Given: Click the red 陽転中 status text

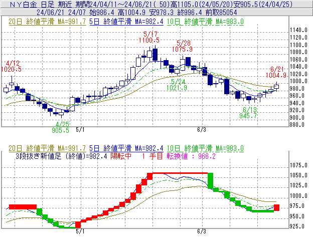Looking at the screenshot, I should [x=121, y=156].
